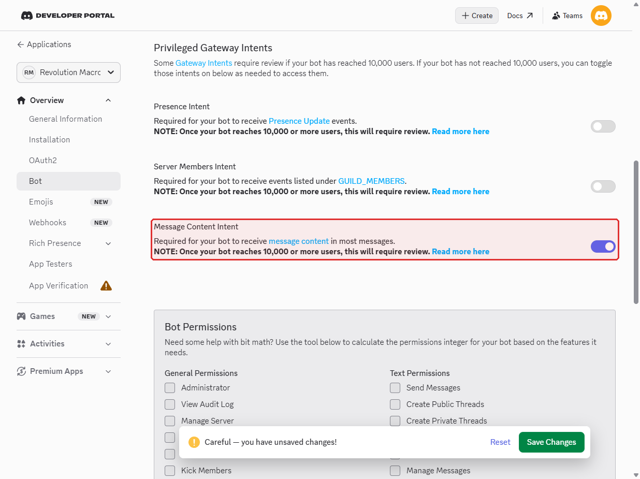Click the back arrow beside Applications
Image resolution: width=640 pixels, height=479 pixels.
tap(21, 45)
